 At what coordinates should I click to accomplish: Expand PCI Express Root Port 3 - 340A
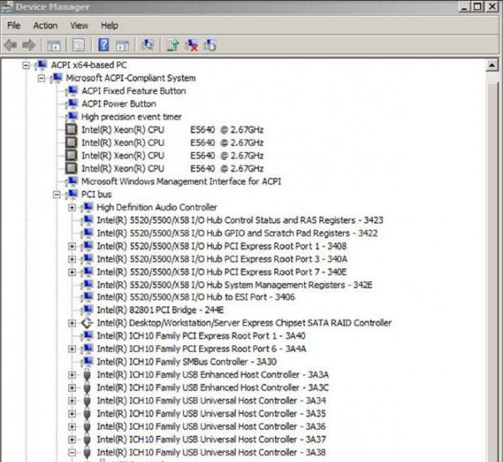tap(72, 259)
